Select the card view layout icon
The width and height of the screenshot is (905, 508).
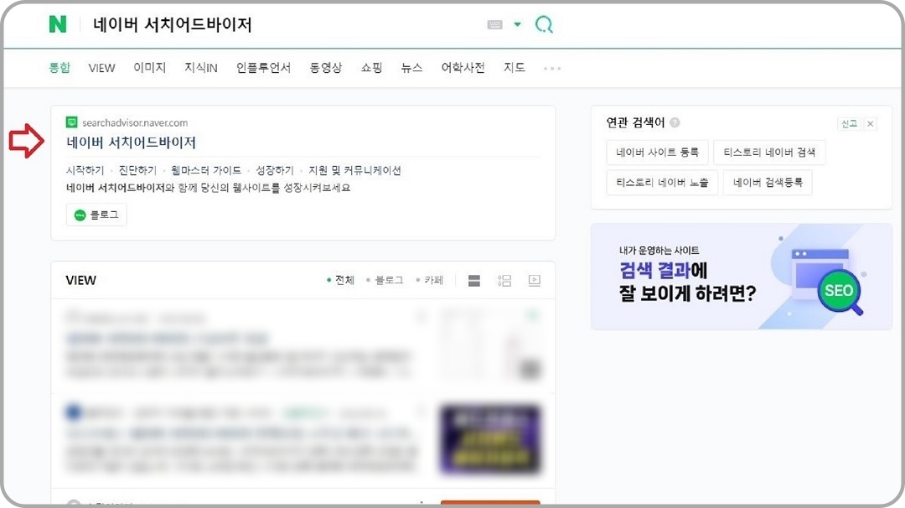click(504, 281)
